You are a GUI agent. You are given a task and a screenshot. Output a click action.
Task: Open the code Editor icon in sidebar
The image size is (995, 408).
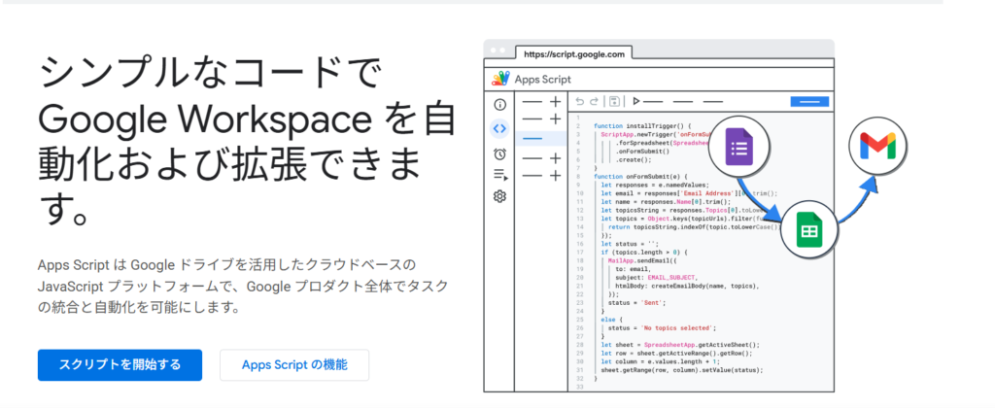click(x=499, y=128)
